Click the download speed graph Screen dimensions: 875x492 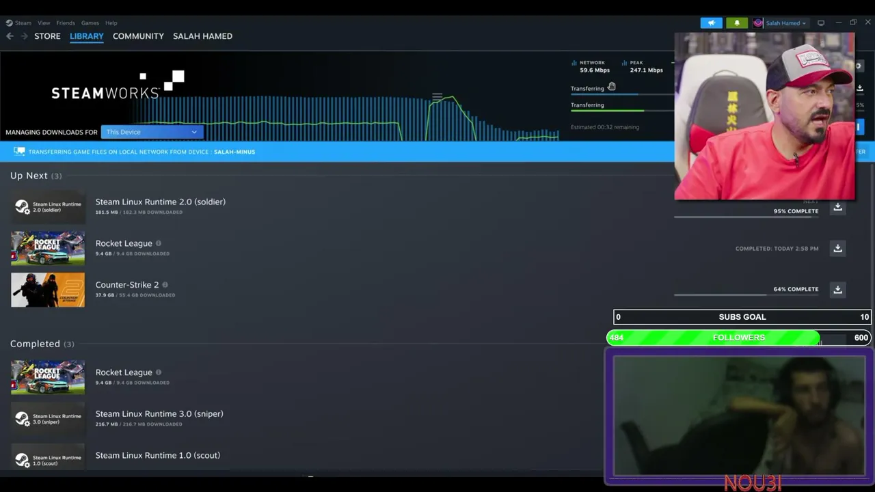(x=345, y=118)
